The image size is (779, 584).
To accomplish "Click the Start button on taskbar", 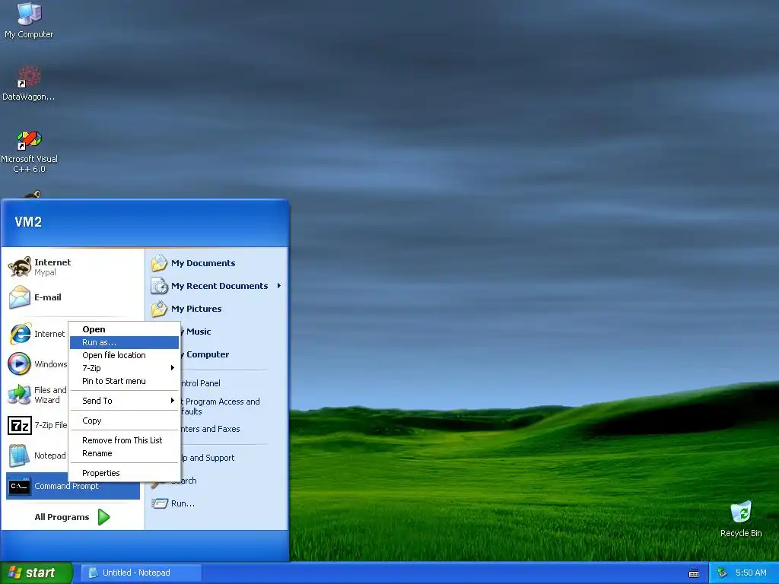I will point(37,573).
